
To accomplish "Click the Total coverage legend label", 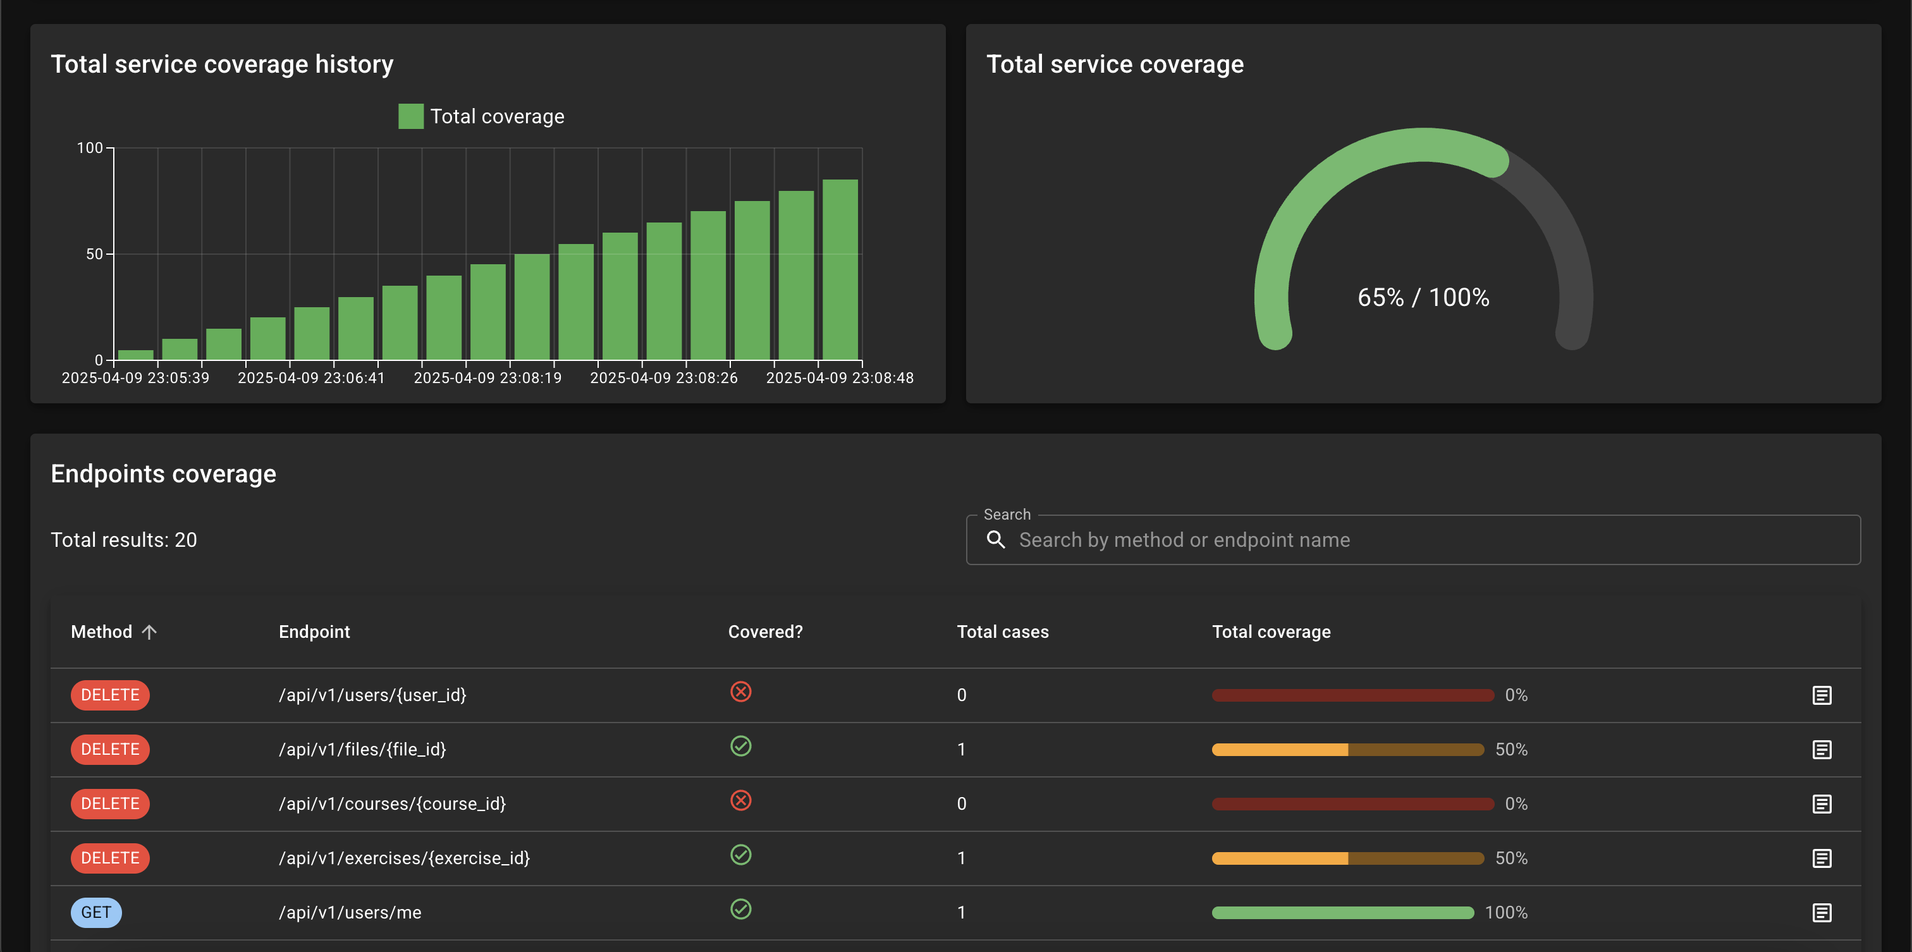I will (496, 116).
